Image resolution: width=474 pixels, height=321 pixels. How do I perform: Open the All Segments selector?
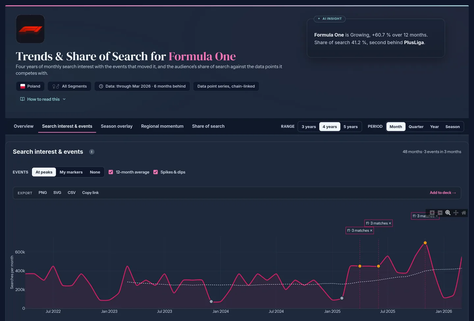tap(69, 86)
